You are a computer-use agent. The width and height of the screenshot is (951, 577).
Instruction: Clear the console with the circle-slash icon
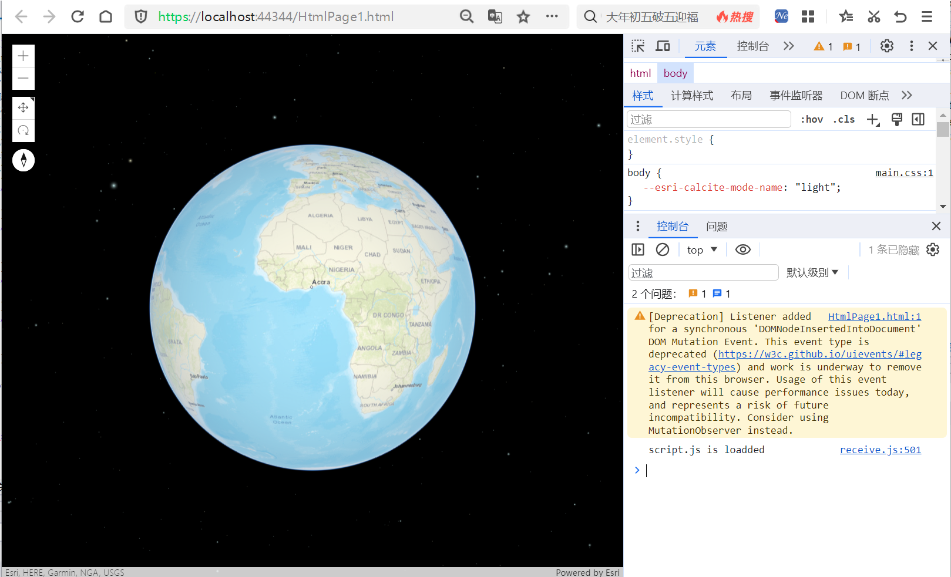tap(663, 249)
